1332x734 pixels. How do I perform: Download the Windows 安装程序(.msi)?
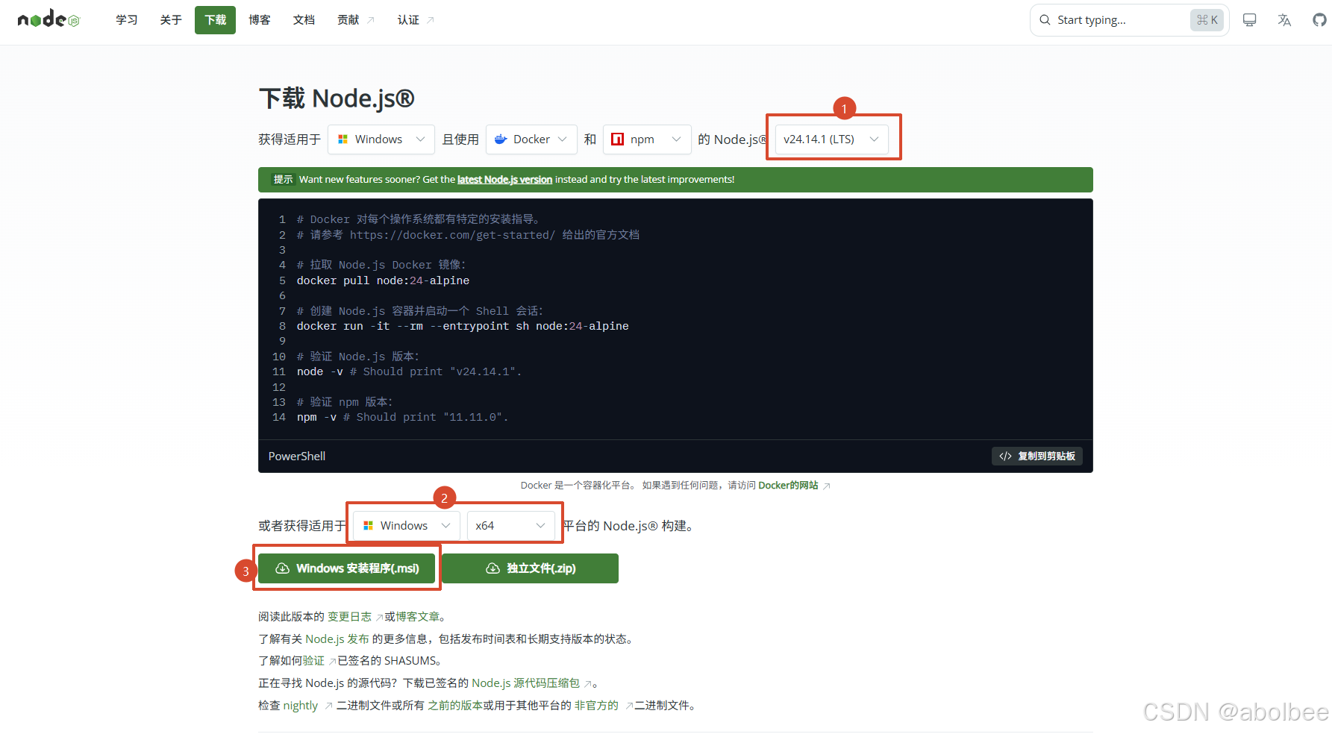(347, 568)
